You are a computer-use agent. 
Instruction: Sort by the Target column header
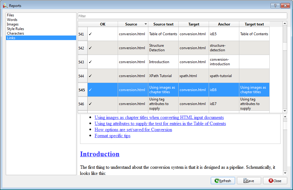click(194, 24)
